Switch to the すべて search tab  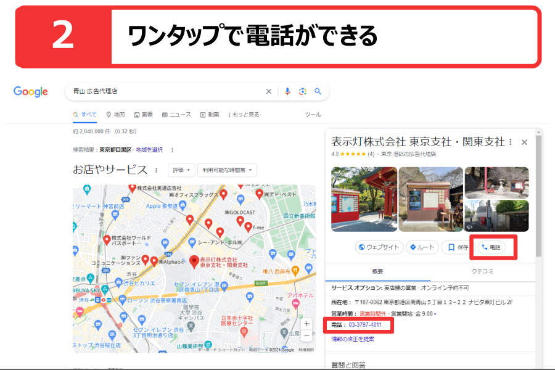(85, 115)
